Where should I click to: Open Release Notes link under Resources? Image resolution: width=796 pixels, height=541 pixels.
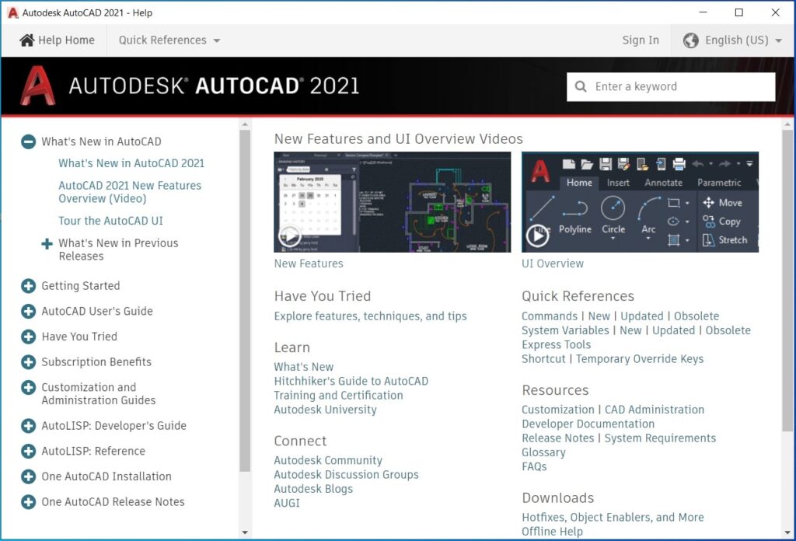557,438
